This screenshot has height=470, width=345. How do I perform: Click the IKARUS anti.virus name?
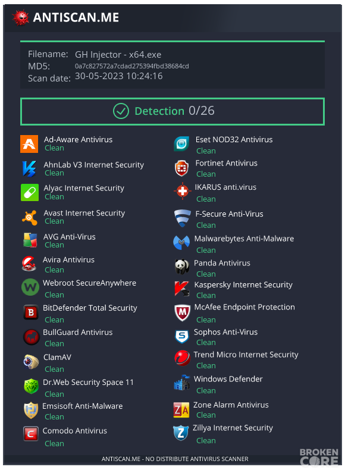click(x=225, y=187)
